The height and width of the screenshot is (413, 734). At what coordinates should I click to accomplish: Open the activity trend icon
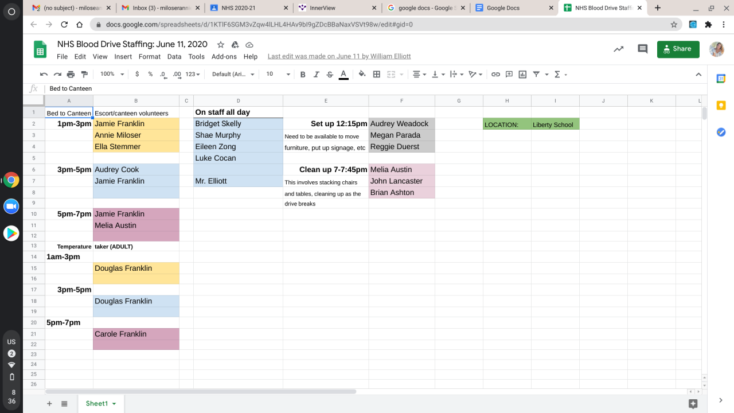[618, 49]
